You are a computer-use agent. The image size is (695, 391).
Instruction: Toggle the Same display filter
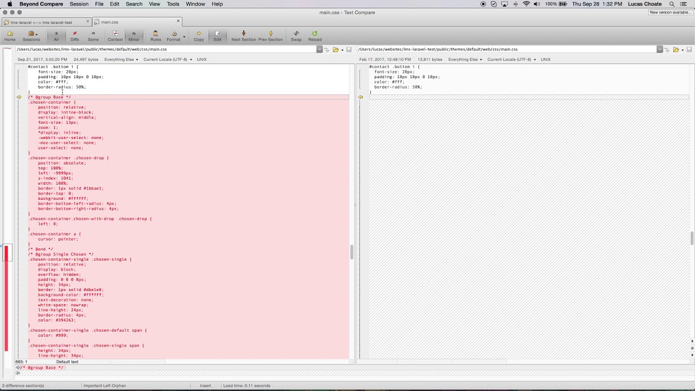tap(93, 36)
